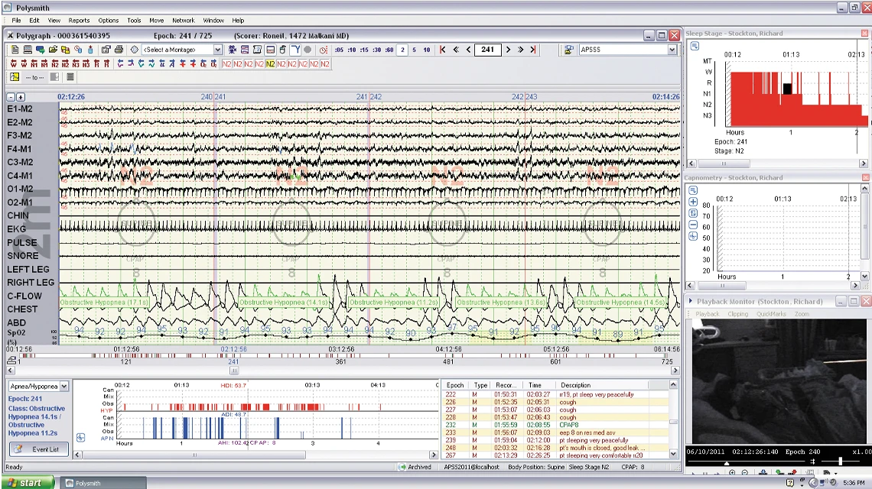Click the filter funnel icon in toolbar

click(295, 50)
